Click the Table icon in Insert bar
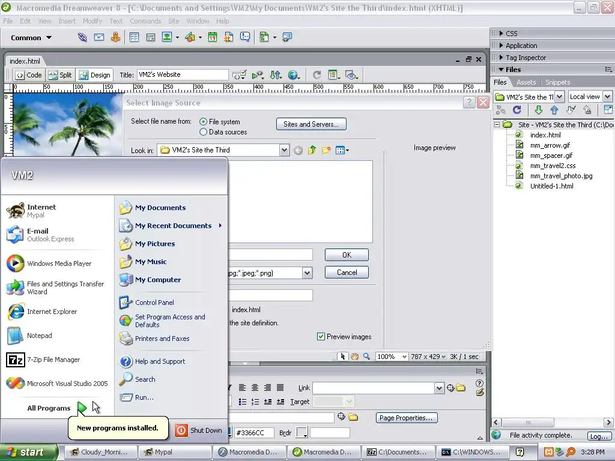The height and width of the screenshot is (461, 615). click(134, 37)
